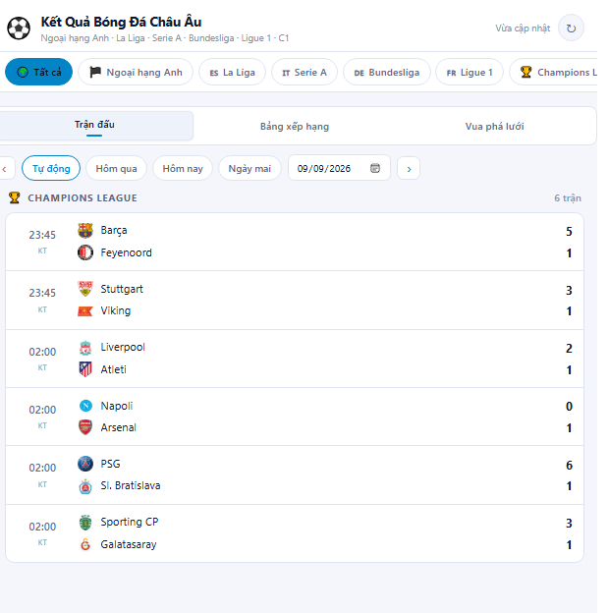Open the calendar picker icon
609x613 pixels.
click(x=375, y=168)
